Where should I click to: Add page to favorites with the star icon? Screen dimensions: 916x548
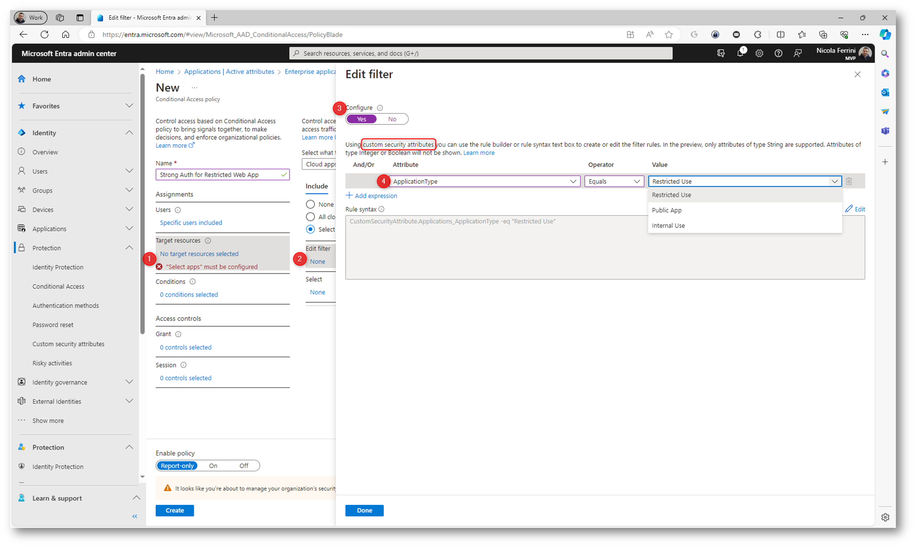(669, 34)
